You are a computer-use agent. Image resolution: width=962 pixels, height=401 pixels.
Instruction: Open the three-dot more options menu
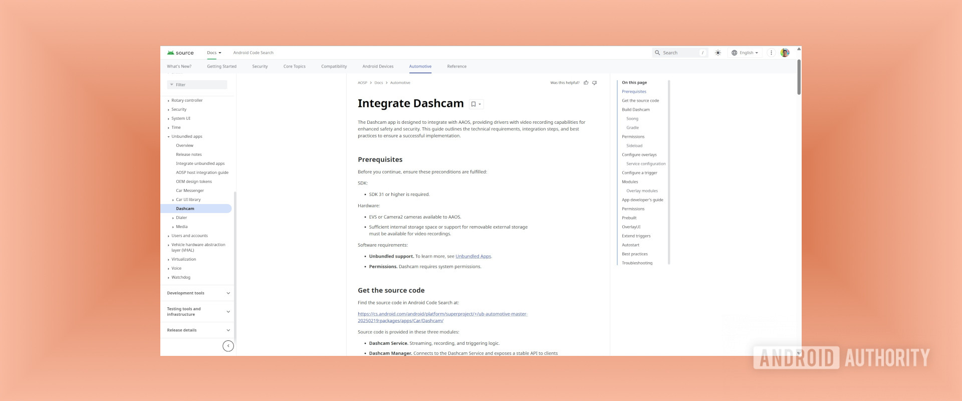(772, 53)
